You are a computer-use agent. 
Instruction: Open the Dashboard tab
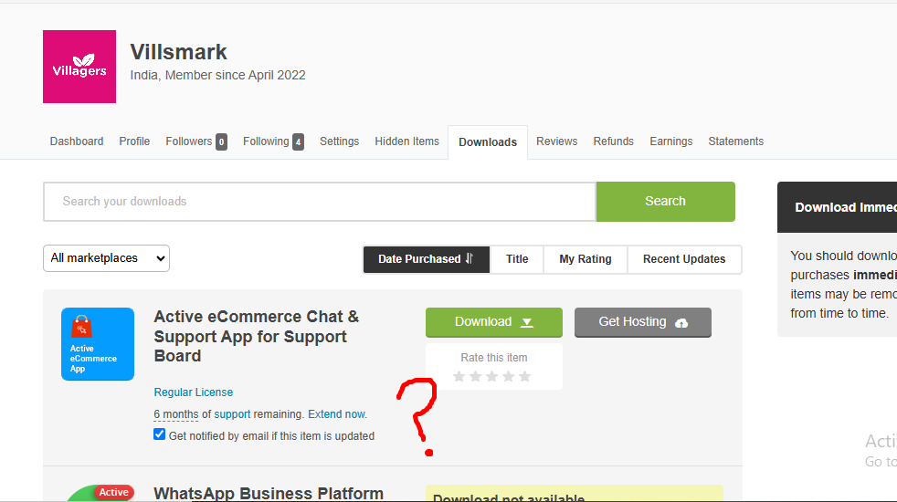[x=77, y=141]
